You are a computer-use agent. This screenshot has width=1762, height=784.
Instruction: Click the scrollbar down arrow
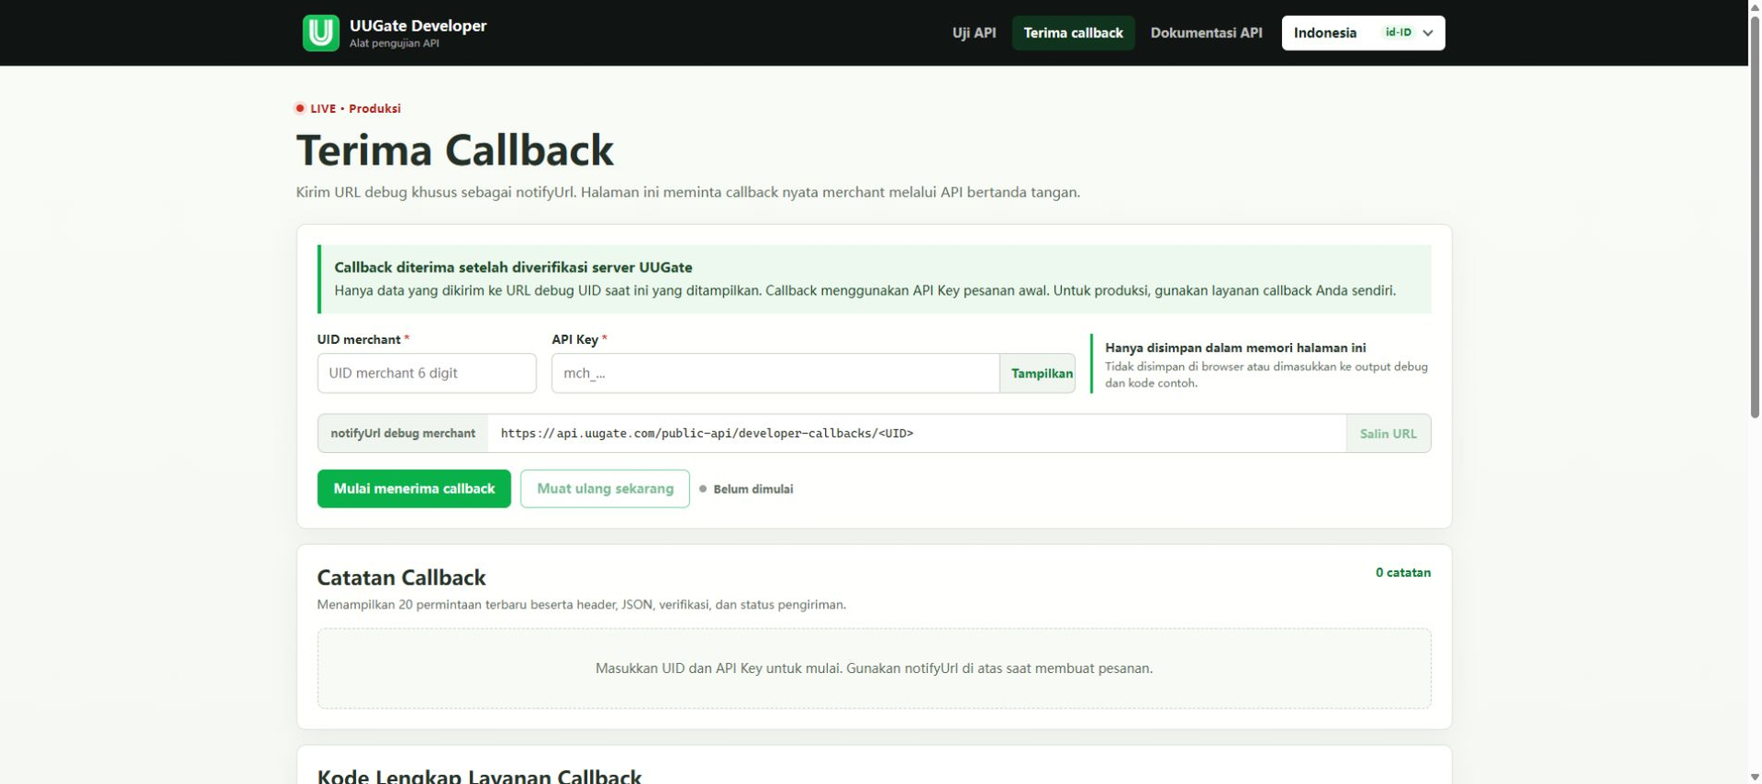click(x=1756, y=777)
